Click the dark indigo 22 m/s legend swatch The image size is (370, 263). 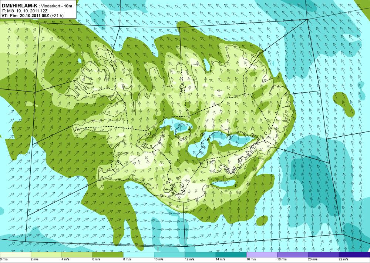(x=354, y=255)
